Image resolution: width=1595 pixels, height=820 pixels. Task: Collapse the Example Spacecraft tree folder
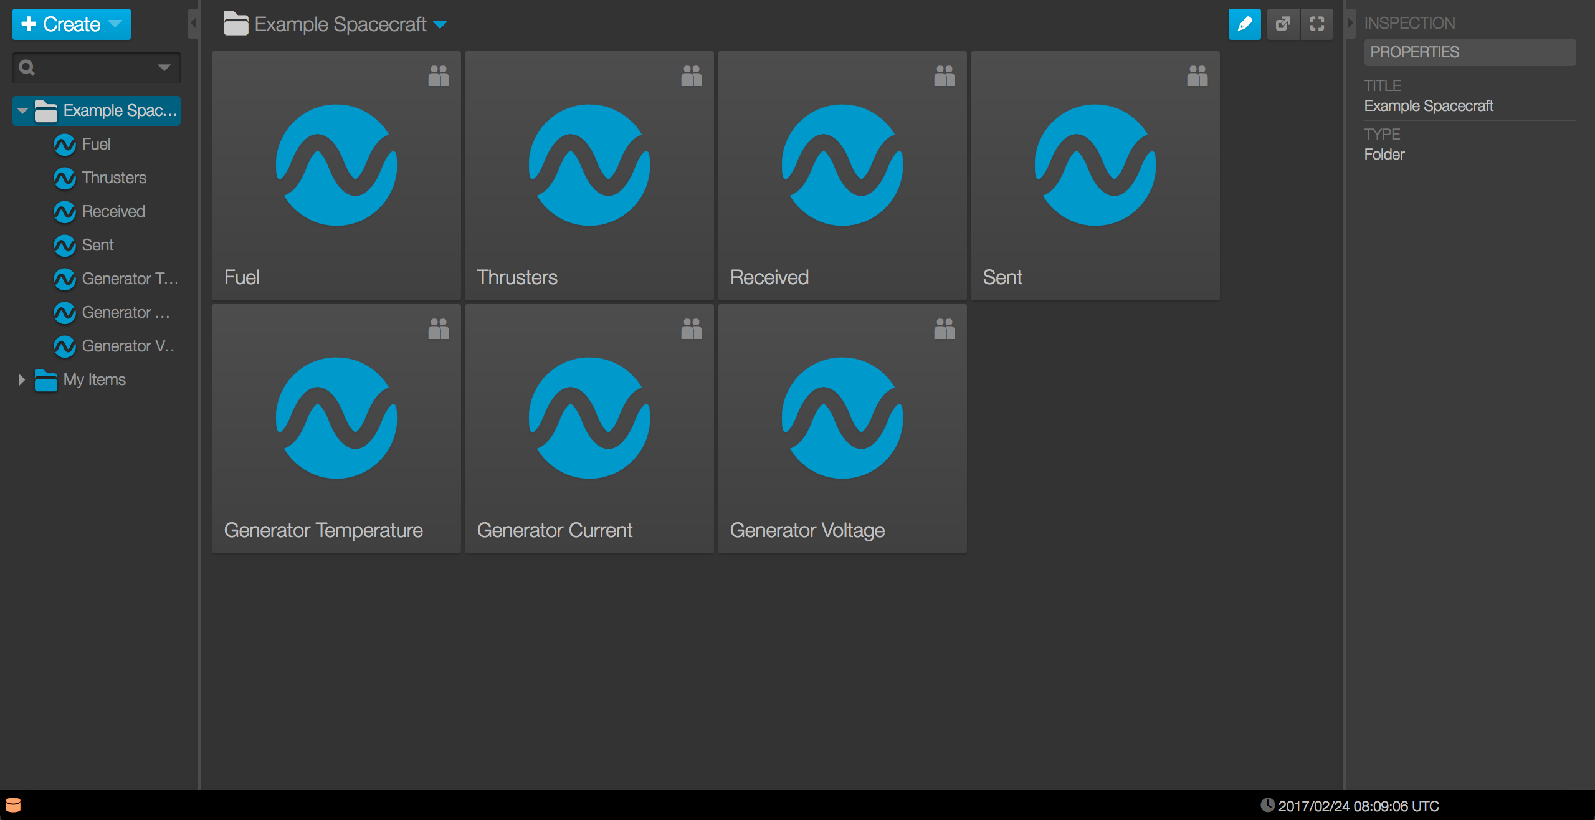pyautogui.click(x=22, y=111)
